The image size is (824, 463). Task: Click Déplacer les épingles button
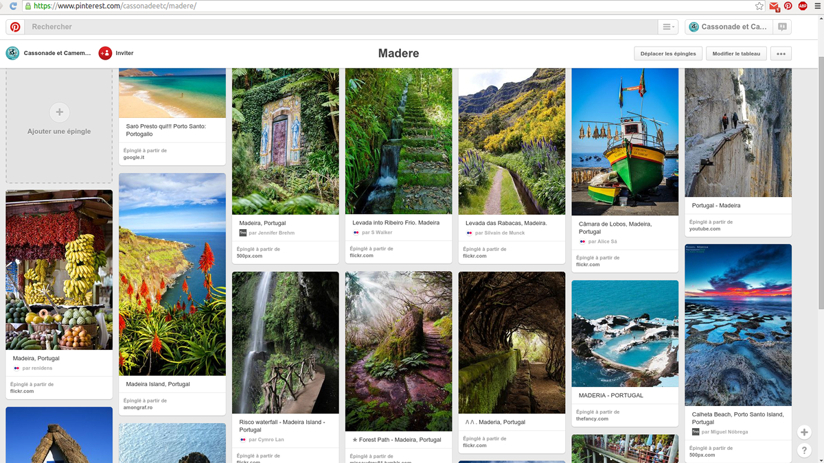pos(668,54)
